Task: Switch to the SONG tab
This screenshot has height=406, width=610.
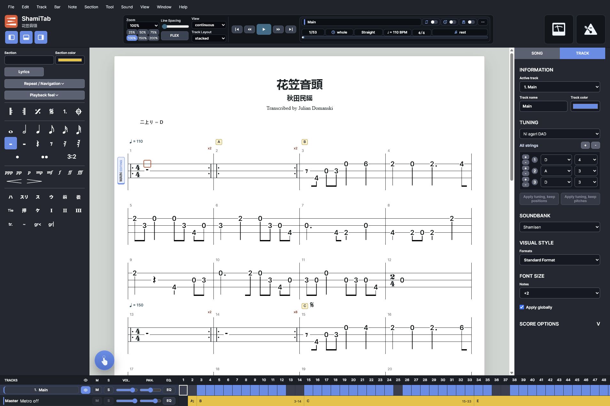Action: 537,53
